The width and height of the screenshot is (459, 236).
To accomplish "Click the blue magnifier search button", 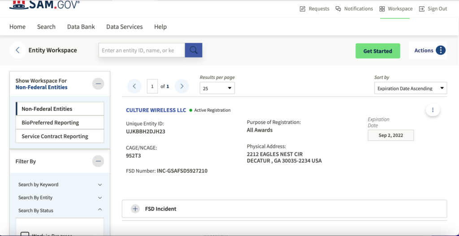I will 194,50.
